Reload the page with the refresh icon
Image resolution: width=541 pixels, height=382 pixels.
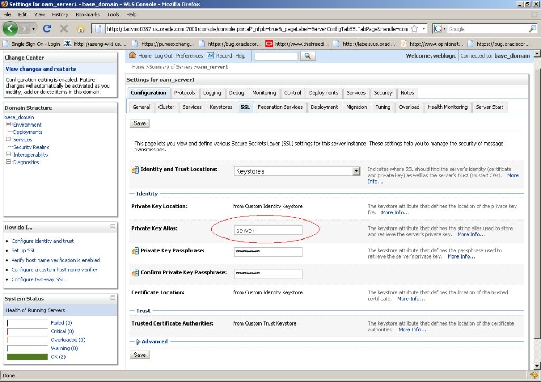click(x=47, y=28)
